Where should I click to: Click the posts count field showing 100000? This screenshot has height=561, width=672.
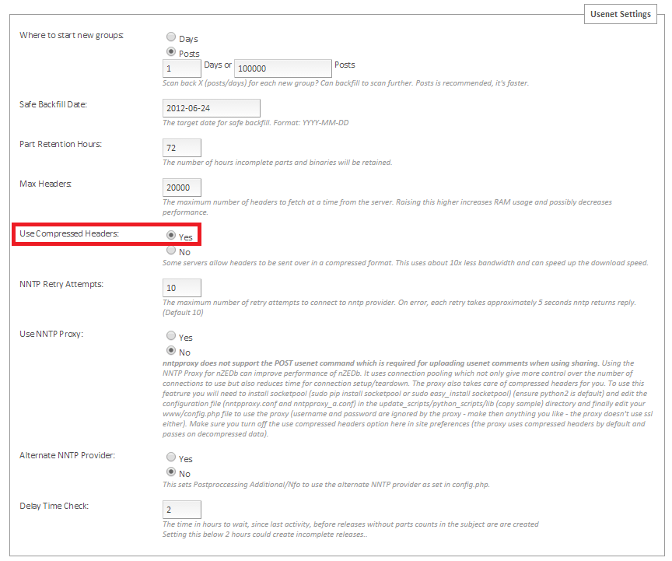click(282, 69)
